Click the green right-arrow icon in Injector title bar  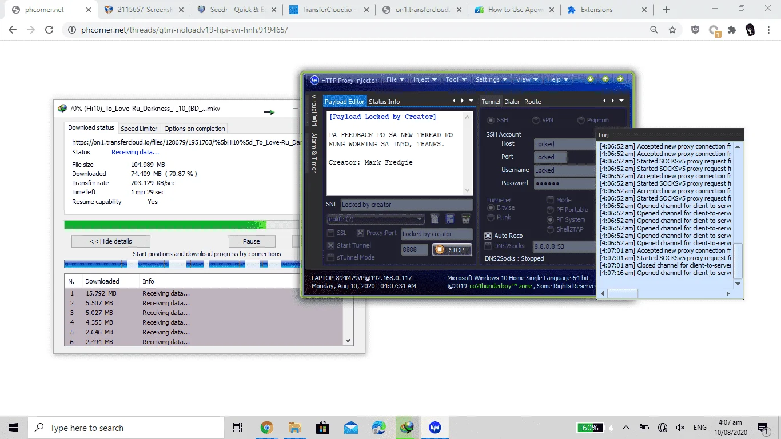[619, 79]
